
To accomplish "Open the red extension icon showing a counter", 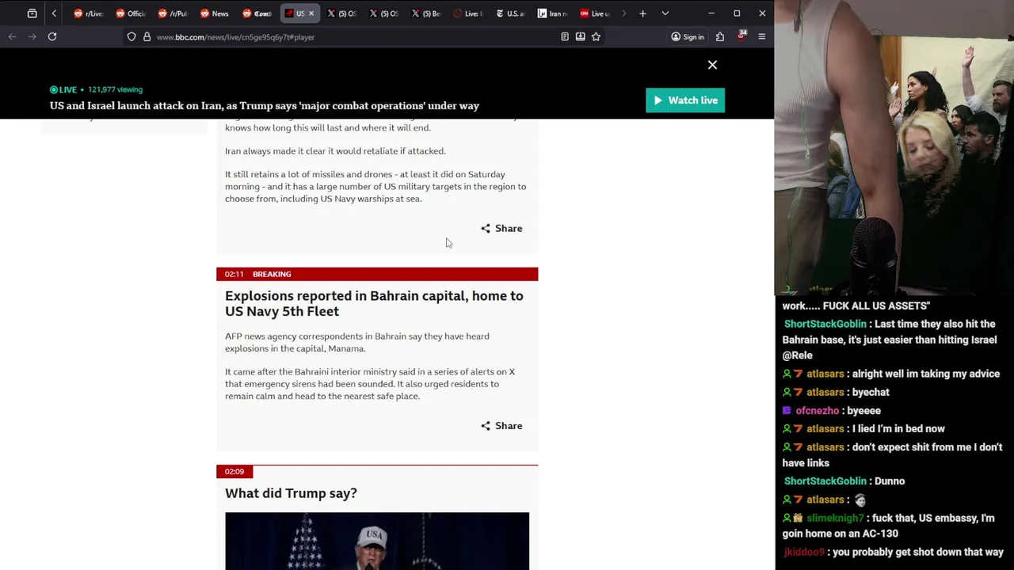I will pyautogui.click(x=741, y=36).
